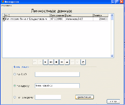Select the filter by address radio button

(x=15, y=86)
